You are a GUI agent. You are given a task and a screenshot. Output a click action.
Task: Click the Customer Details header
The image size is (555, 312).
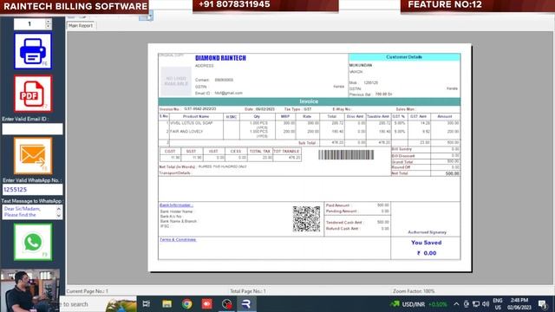404,57
